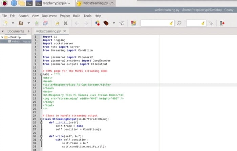
Task: Collapse the ~/Desktop tree folder
Action: (2, 37)
